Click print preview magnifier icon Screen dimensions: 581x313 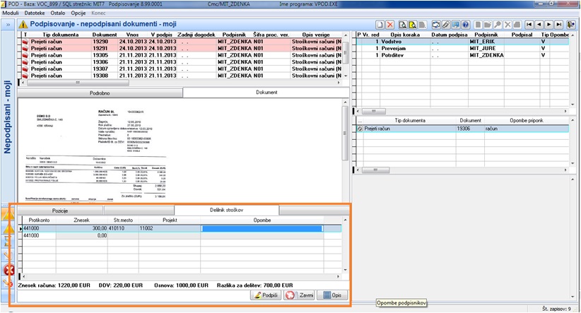(403, 25)
